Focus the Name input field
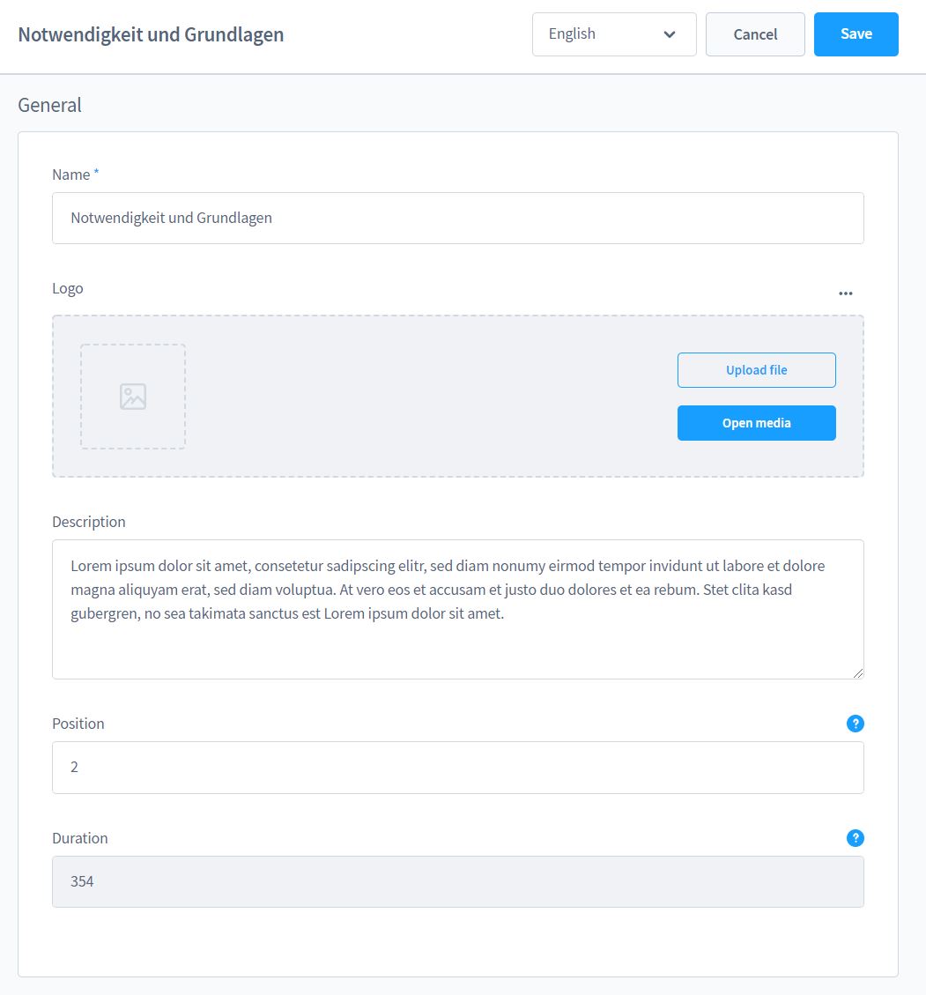 pyautogui.click(x=457, y=218)
